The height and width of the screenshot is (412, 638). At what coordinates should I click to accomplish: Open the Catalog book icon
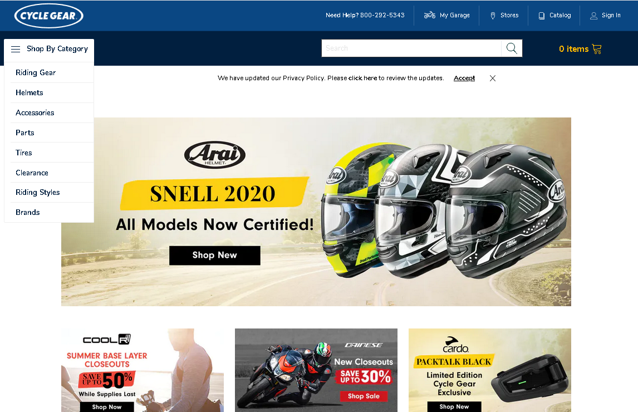542,16
